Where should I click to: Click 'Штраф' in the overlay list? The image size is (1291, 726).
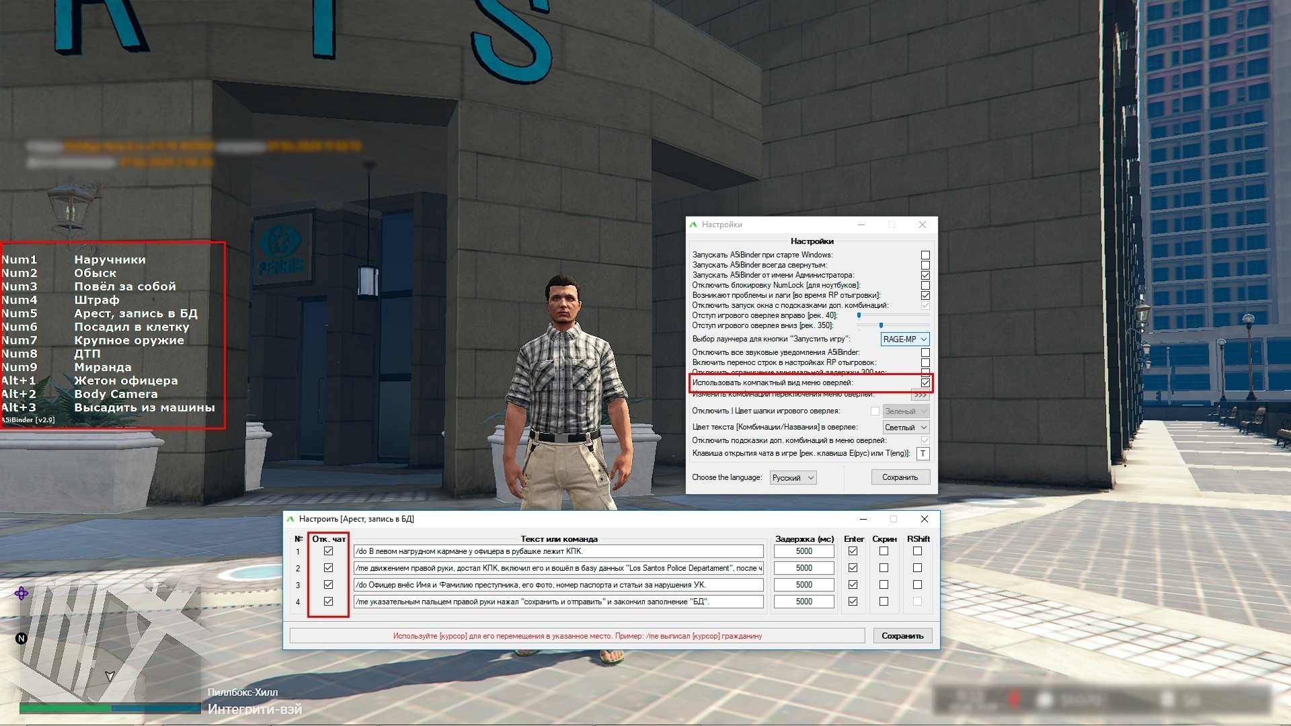(96, 300)
